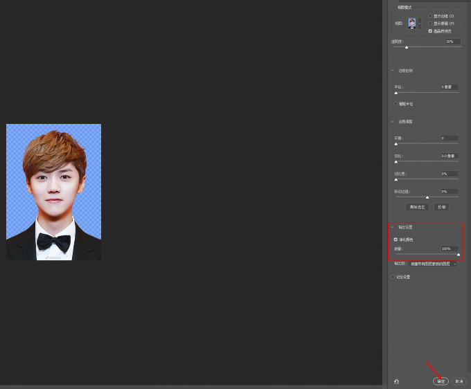Collapse the 输出设置 section
The width and height of the screenshot is (471, 389).
point(392,227)
